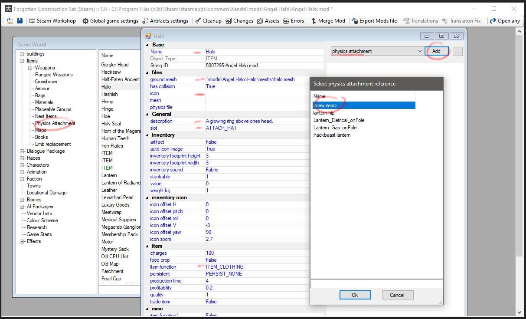
Task: Click the has collision True value
Action: (211, 86)
